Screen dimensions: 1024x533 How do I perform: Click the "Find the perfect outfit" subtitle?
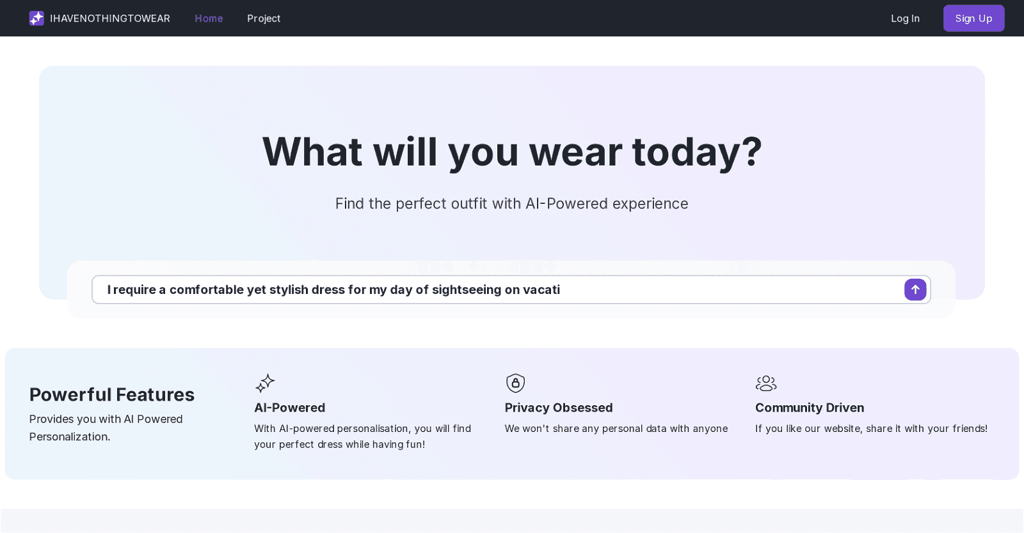pos(512,204)
